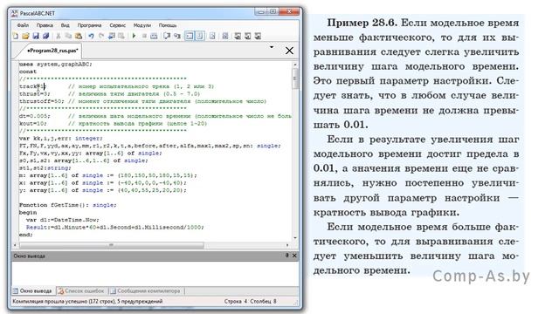Click the grayed Redo arrow icon
This screenshot has width=559, height=314.
coord(101,36)
